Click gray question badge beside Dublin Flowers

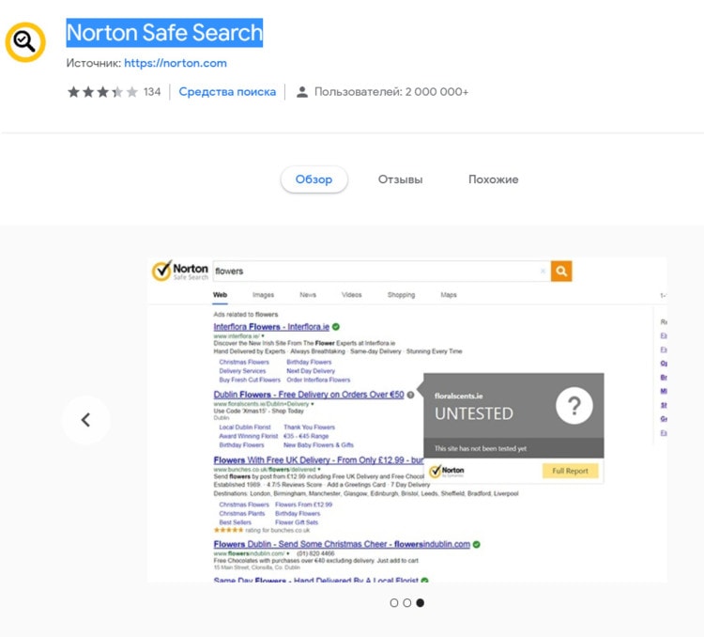pos(410,395)
